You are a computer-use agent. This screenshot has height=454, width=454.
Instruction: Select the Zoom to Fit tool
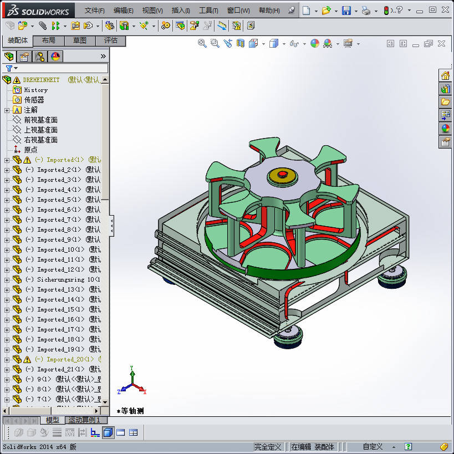coord(202,43)
